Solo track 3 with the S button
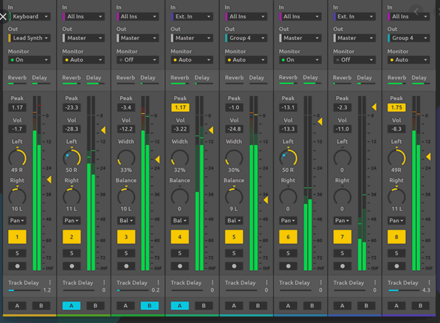 pyautogui.click(x=126, y=253)
